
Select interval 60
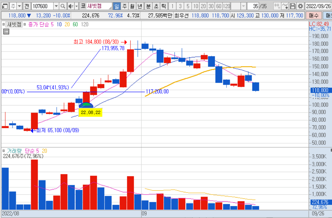tap(218, 6)
